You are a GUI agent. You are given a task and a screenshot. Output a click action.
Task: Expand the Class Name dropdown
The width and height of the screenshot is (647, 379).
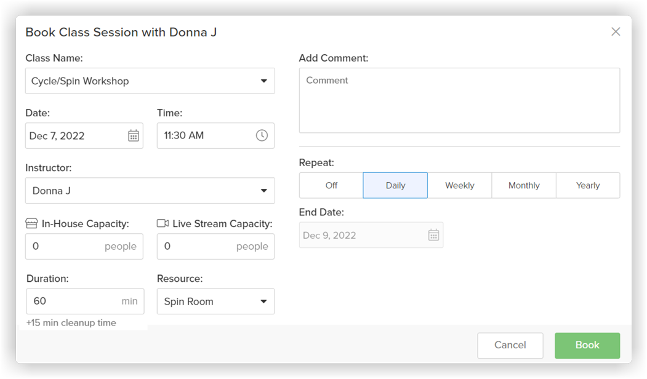click(150, 81)
